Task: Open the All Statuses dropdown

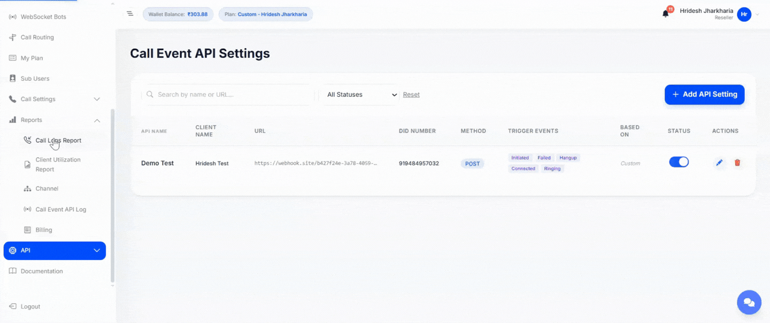Action: point(359,95)
